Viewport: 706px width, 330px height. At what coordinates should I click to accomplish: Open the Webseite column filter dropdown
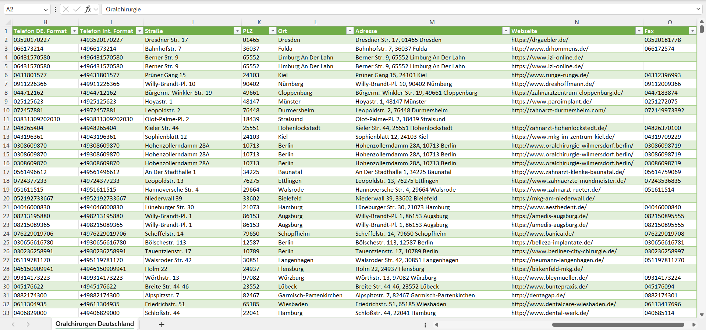click(639, 31)
